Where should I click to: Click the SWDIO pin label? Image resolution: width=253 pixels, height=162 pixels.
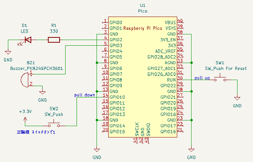[x=149, y=130]
